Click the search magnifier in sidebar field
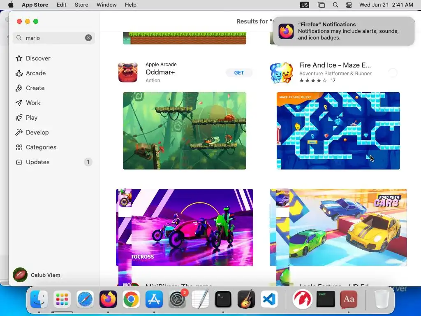 19,38
